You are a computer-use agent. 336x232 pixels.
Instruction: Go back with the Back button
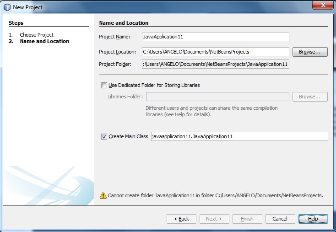point(181,219)
